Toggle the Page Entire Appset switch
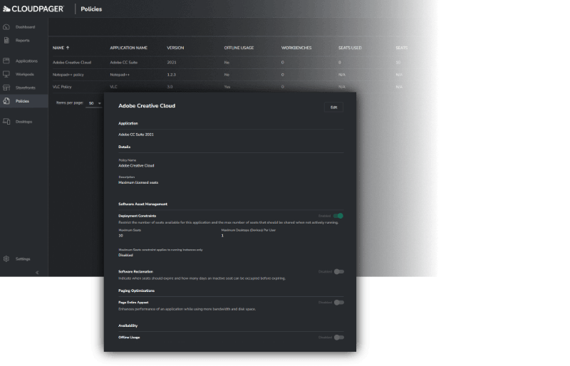 [x=339, y=303]
